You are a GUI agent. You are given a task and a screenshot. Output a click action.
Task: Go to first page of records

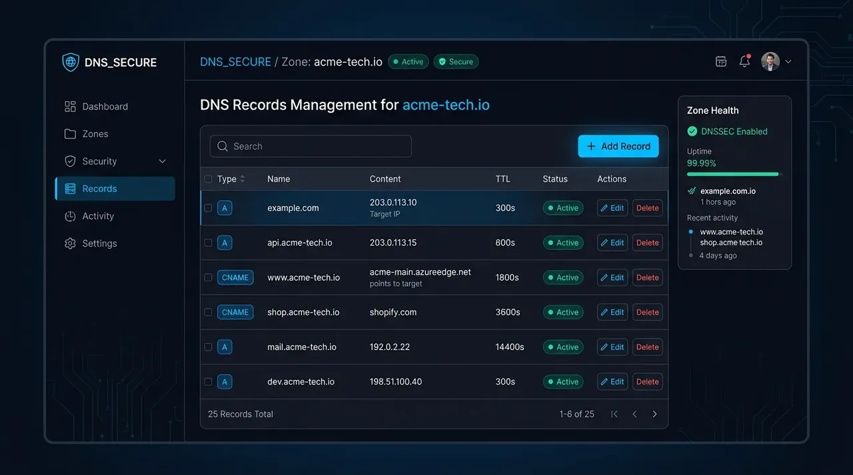(x=614, y=414)
